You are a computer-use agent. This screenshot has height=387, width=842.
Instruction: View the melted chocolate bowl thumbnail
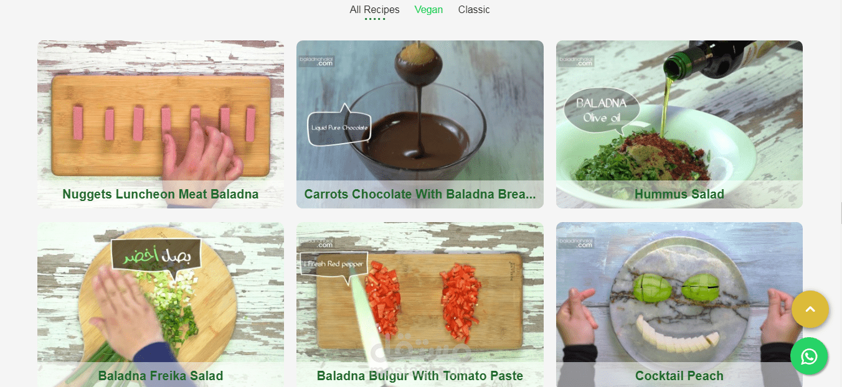420,112
